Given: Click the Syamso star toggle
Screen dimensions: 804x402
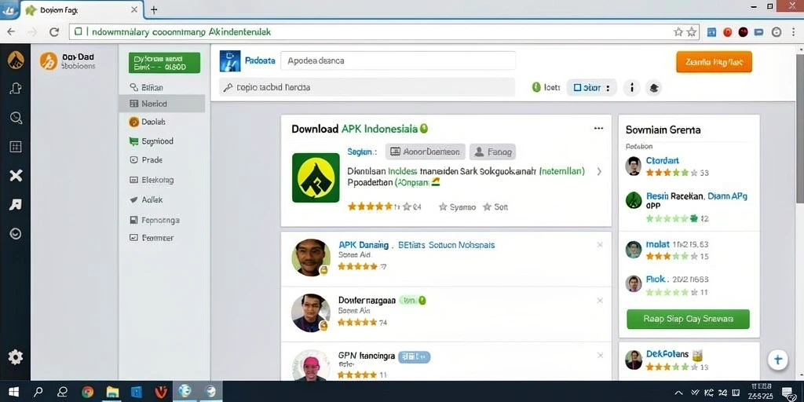Looking at the screenshot, I should pos(458,207).
